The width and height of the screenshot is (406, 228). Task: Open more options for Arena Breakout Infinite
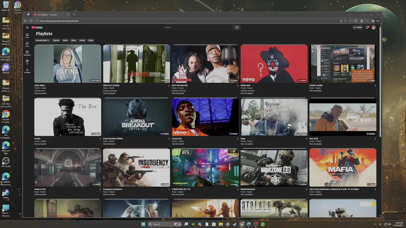169,139
